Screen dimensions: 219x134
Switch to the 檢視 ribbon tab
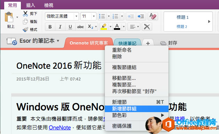click(x=49, y=5)
